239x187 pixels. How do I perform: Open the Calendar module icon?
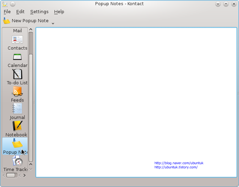(17, 57)
